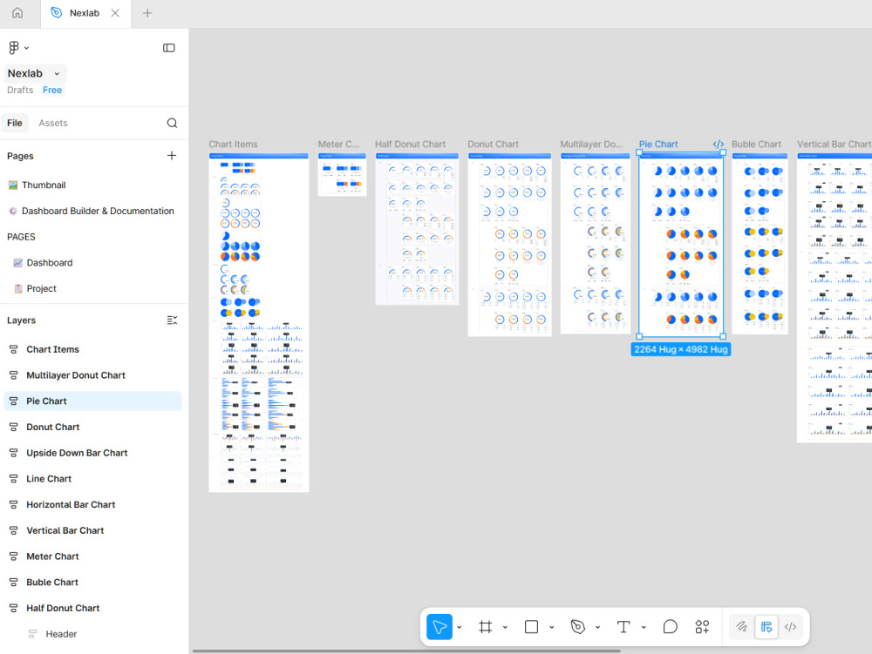The width and height of the screenshot is (872, 654).
Task: Click Thumbnail page picture icon
Action: coord(13,185)
